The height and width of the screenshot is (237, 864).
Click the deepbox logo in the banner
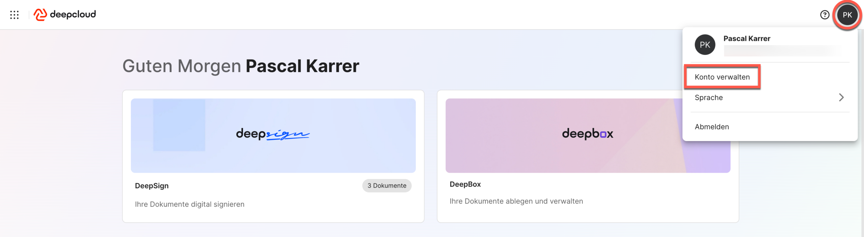point(587,134)
